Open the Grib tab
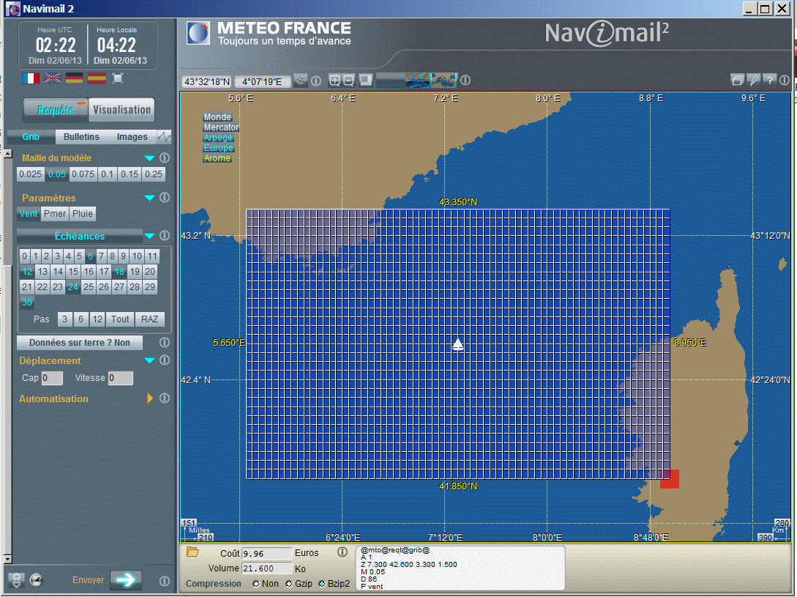Image resolution: width=797 pixels, height=597 pixels. 31,136
